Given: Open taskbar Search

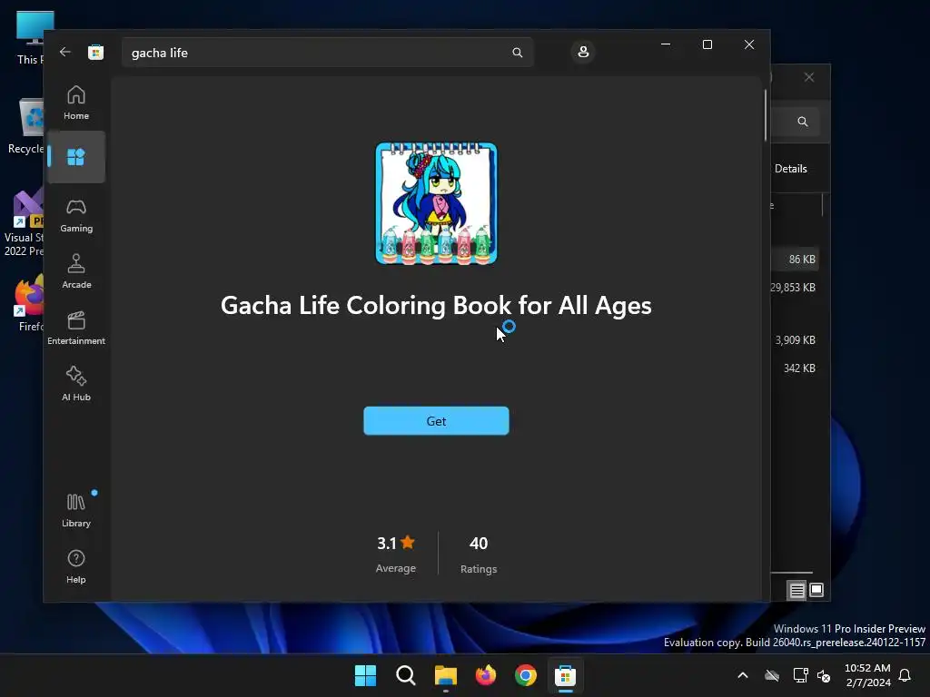Looking at the screenshot, I should coord(406,675).
